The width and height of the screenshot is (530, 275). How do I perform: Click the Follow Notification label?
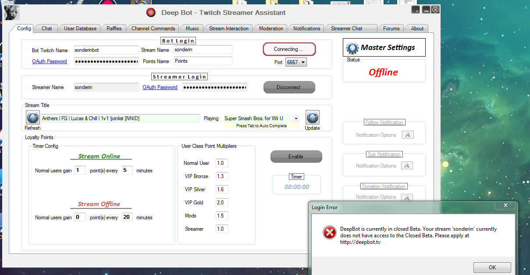[384, 122]
